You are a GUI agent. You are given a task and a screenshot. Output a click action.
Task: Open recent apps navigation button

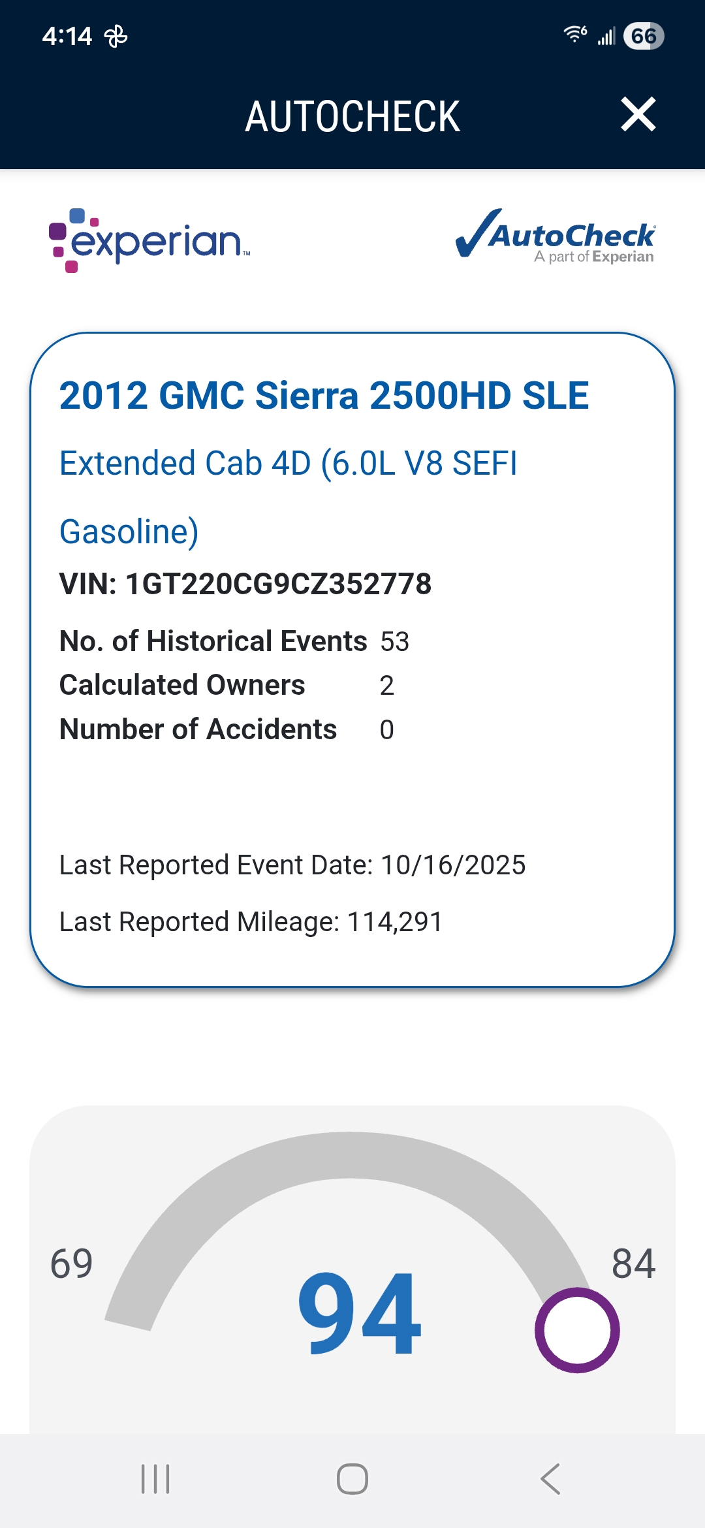click(155, 1479)
